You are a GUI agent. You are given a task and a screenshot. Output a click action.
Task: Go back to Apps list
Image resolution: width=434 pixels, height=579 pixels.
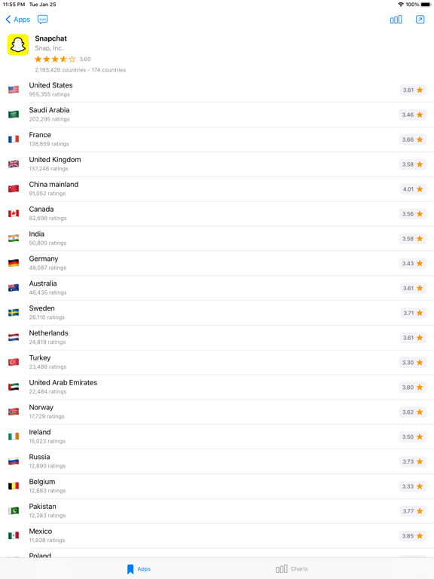tap(18, 20)
